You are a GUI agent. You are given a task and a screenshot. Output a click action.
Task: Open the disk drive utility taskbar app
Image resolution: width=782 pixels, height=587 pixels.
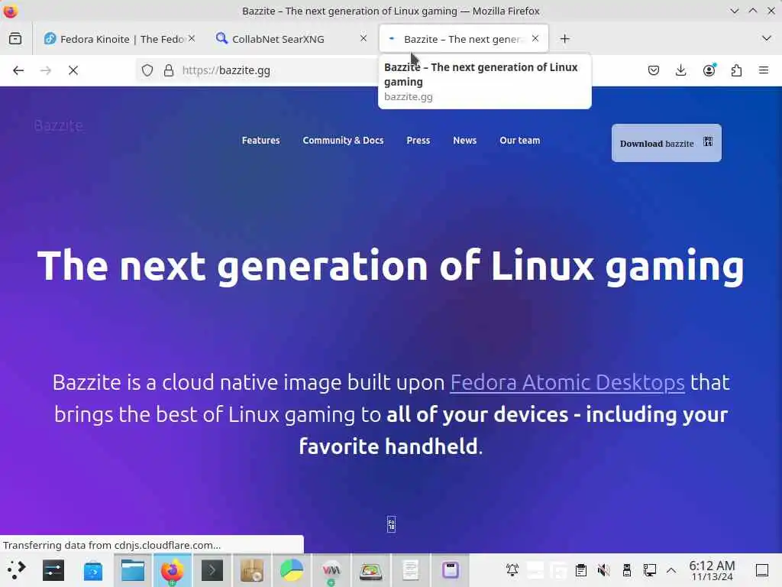(x=371, y=570)
